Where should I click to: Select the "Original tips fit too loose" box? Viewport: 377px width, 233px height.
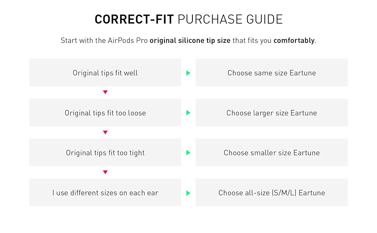tap(105, 113)
